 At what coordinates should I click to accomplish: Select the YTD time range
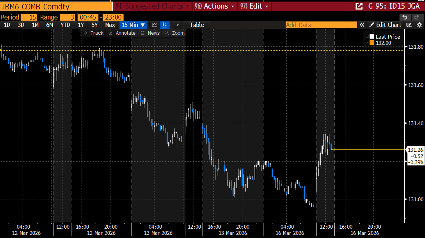tap(65, 25)
